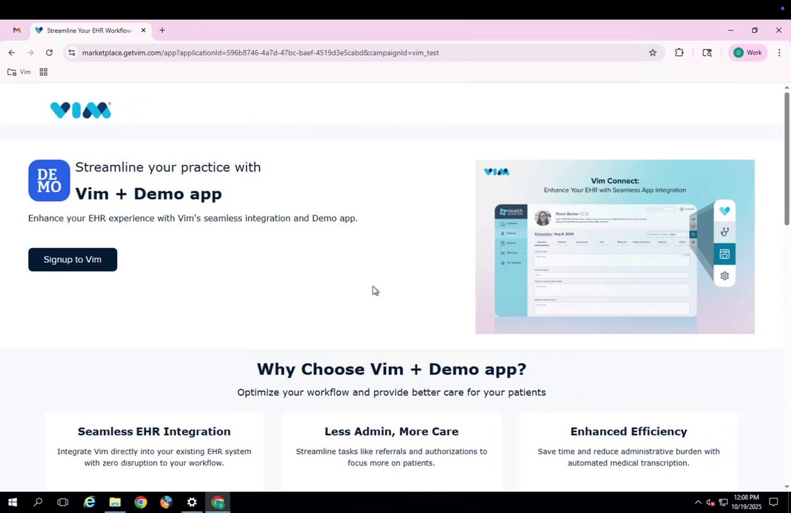Open the Action Center notifications icon

click(x=774, y=503)
